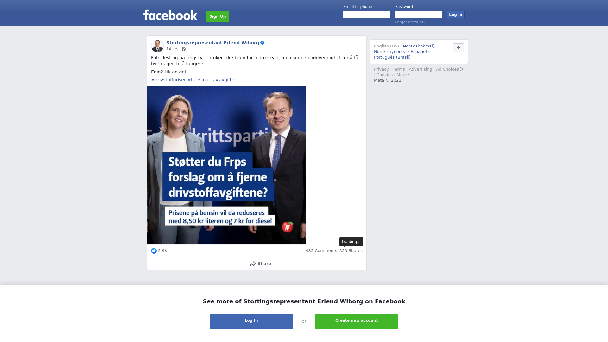Click the like reaction thumbs-up icon
This screenshot has height=342, width=608.
click(154, 251)
